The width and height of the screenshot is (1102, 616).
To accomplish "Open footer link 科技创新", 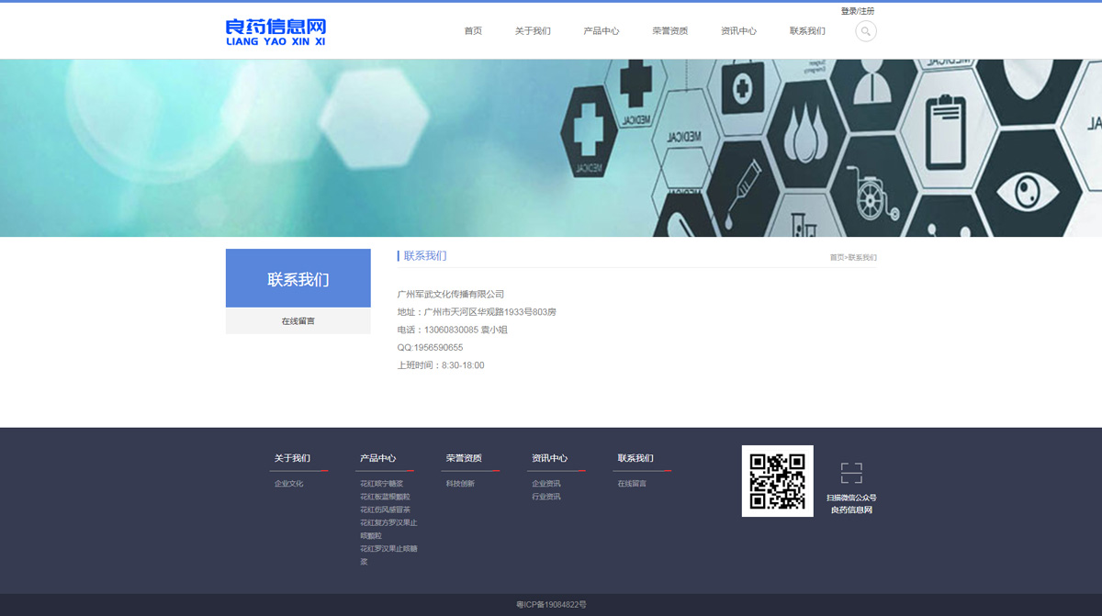I will coord(460,484).
